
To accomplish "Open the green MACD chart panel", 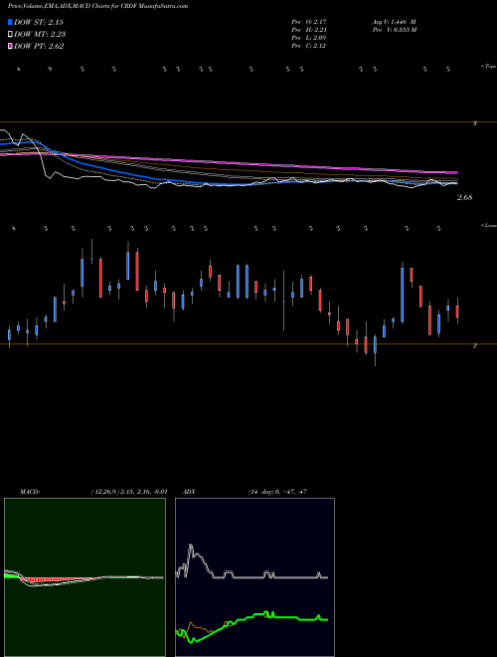I will pyautogui.click(x=84, y=577).
